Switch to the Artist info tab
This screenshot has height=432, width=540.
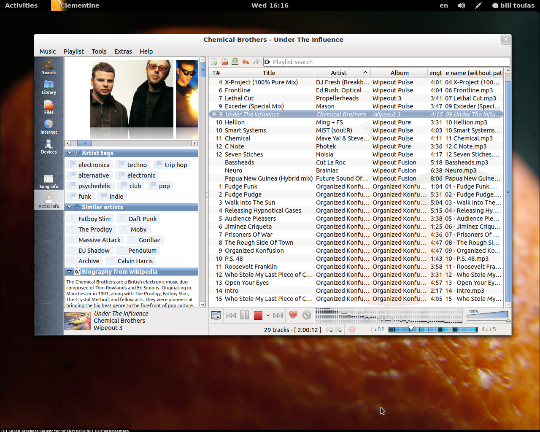(49, 200)
